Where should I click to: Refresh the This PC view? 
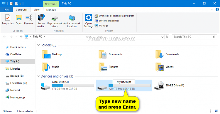point(167,37)
